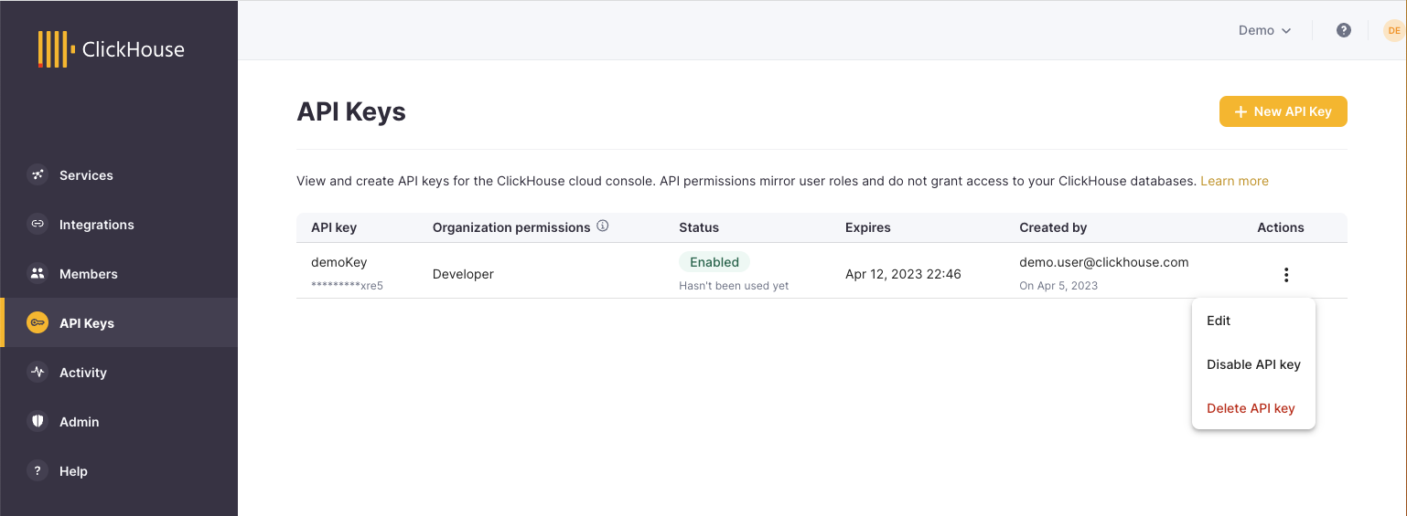This screenshot has height=516, width=1407.
Task: Open the Integrations page label
Action: pyautogui.click(x=97, y=225)
